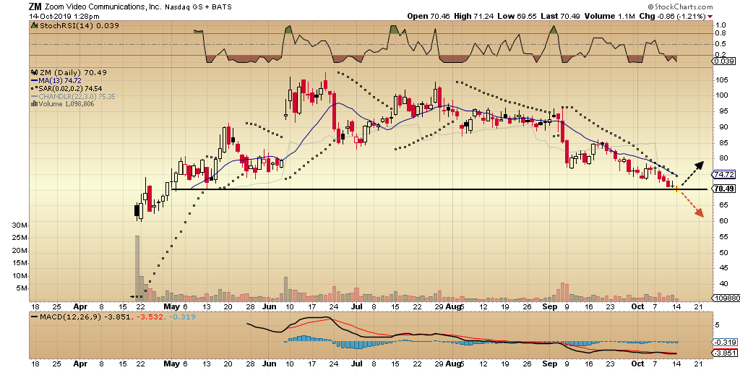Click the 5 label on the MACD scale

pos(718,324)
